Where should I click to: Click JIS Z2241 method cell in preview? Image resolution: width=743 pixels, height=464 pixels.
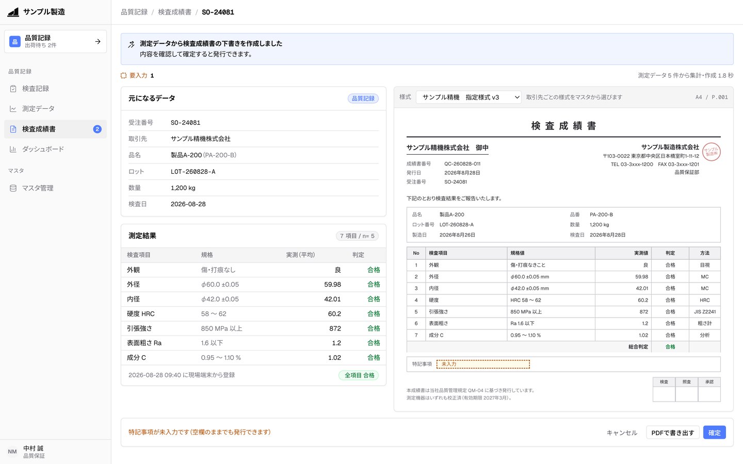(x=705, y=312)
